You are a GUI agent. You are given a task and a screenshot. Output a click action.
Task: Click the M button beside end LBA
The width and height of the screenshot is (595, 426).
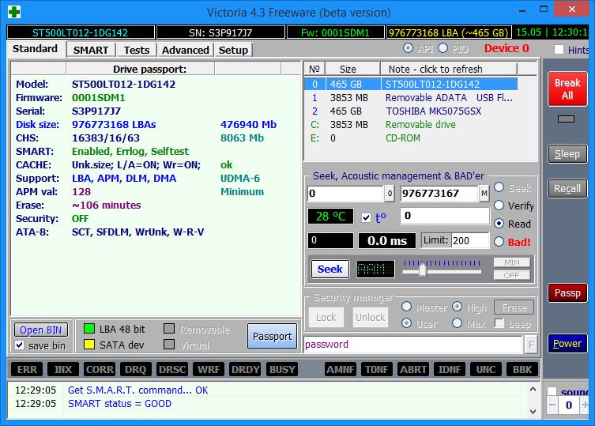(x=484, y=194)
